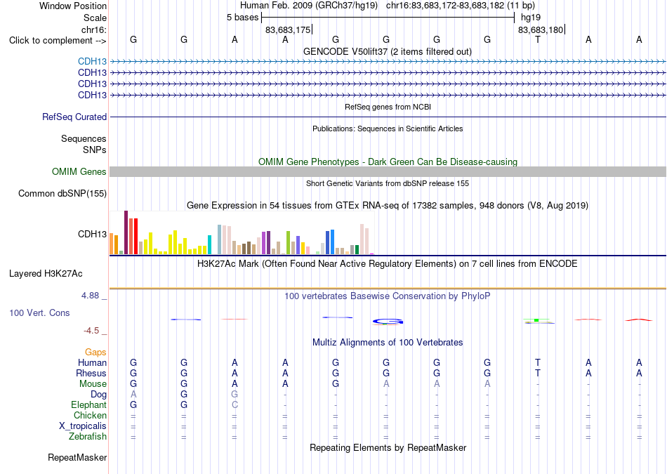The image size is (667, 474).
Task: Click the gray OMIM Genes bar item
Action: coord(388,171)
